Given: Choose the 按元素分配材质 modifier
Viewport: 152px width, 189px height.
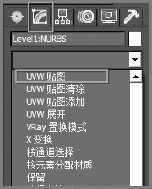Looking at the screenshot, I should coord(60,165).
